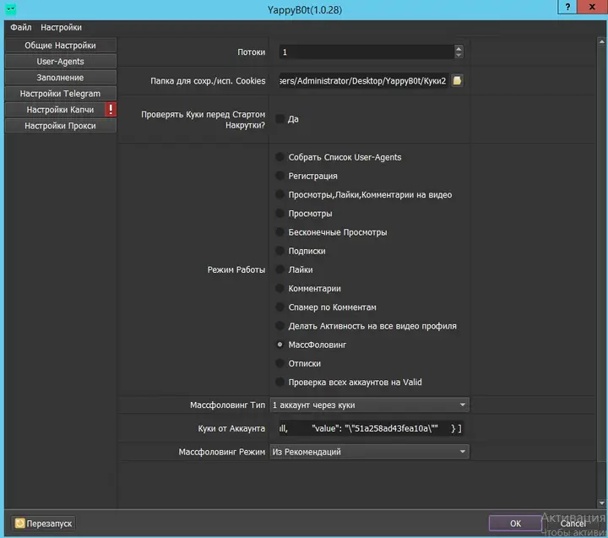
Task: Click into the Потоки number field
Action: 366,52
